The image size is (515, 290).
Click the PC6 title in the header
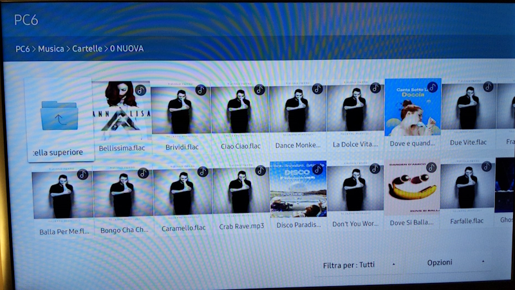tap(26, 21)
